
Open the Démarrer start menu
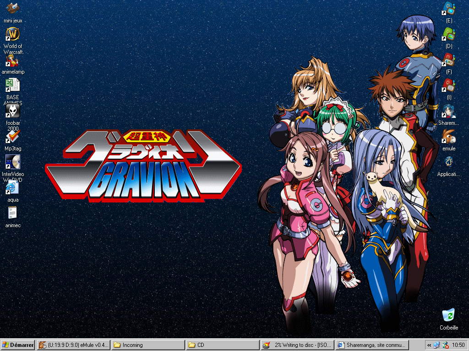click(x=18, y=345)
